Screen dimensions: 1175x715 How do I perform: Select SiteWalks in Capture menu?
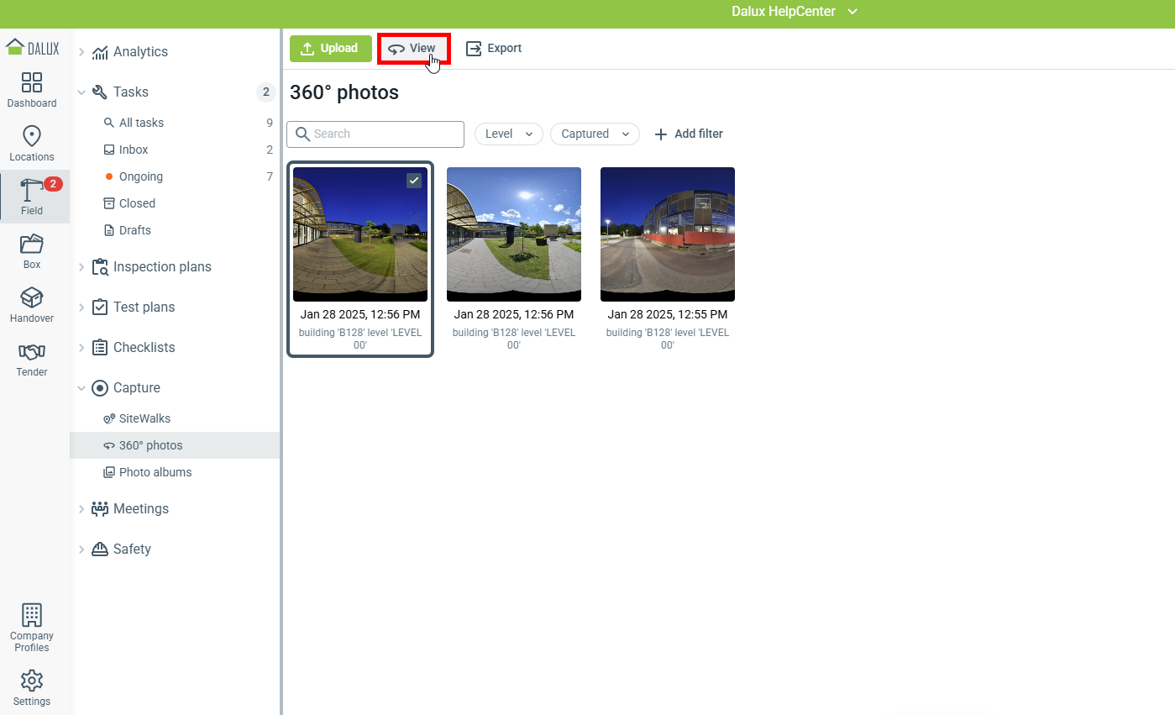point(144,418)
